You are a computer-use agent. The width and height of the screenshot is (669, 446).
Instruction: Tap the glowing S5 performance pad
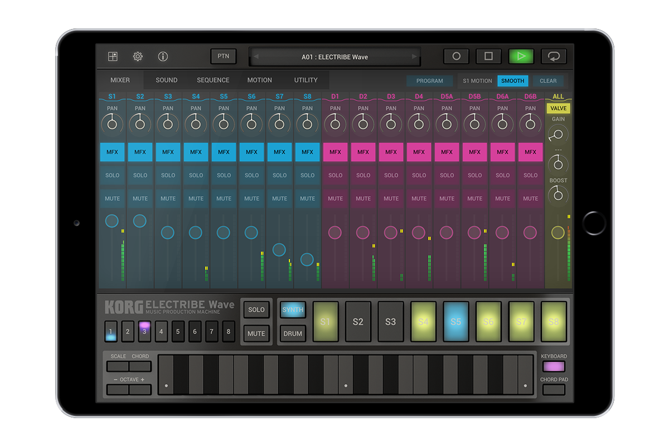(x=455, y=322)
